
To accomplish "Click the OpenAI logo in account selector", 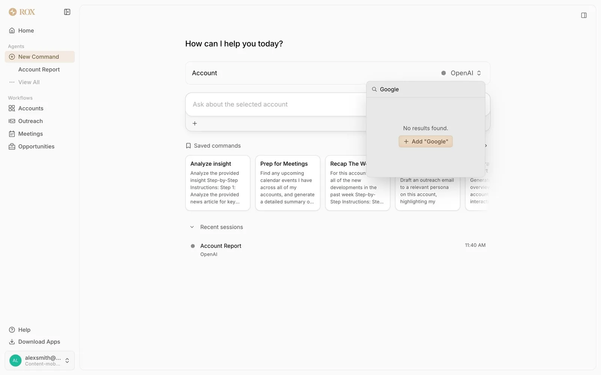I will pyautogui.click(x=444, y=73).
